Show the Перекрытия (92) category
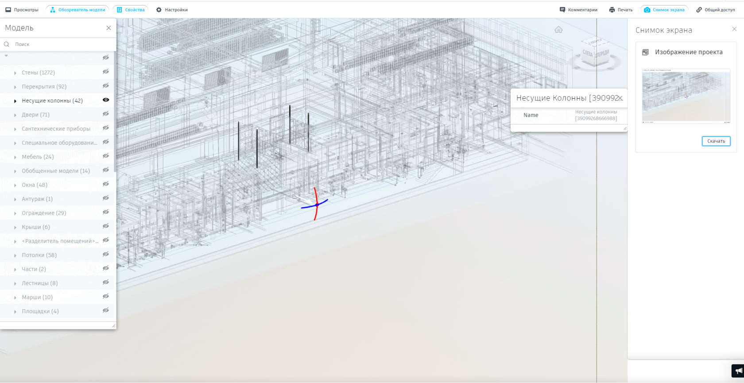Screen dimensions: 744x383 [x=106, y=86]
